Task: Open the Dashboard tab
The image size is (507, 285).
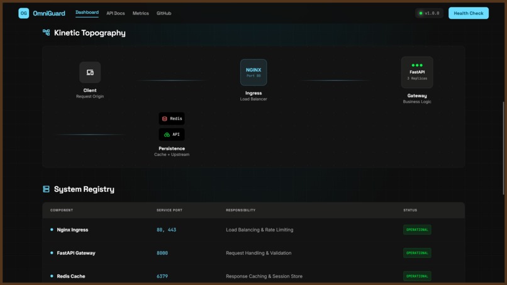Action: 87,13
